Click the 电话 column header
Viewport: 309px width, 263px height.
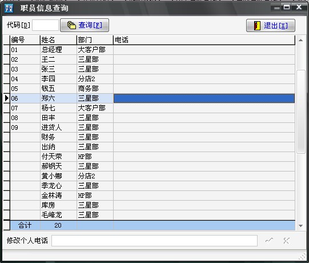click(204, 40)
